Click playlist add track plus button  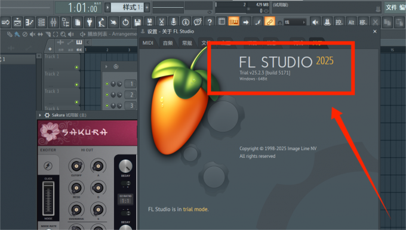pyautogui.click(x=50, y=49)
